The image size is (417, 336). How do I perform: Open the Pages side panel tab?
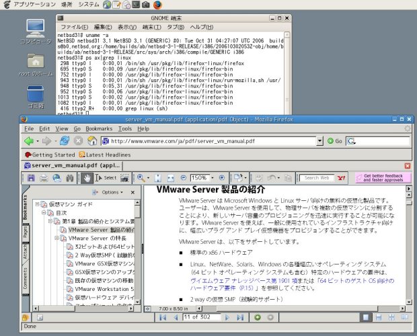[x=26, y=233]
